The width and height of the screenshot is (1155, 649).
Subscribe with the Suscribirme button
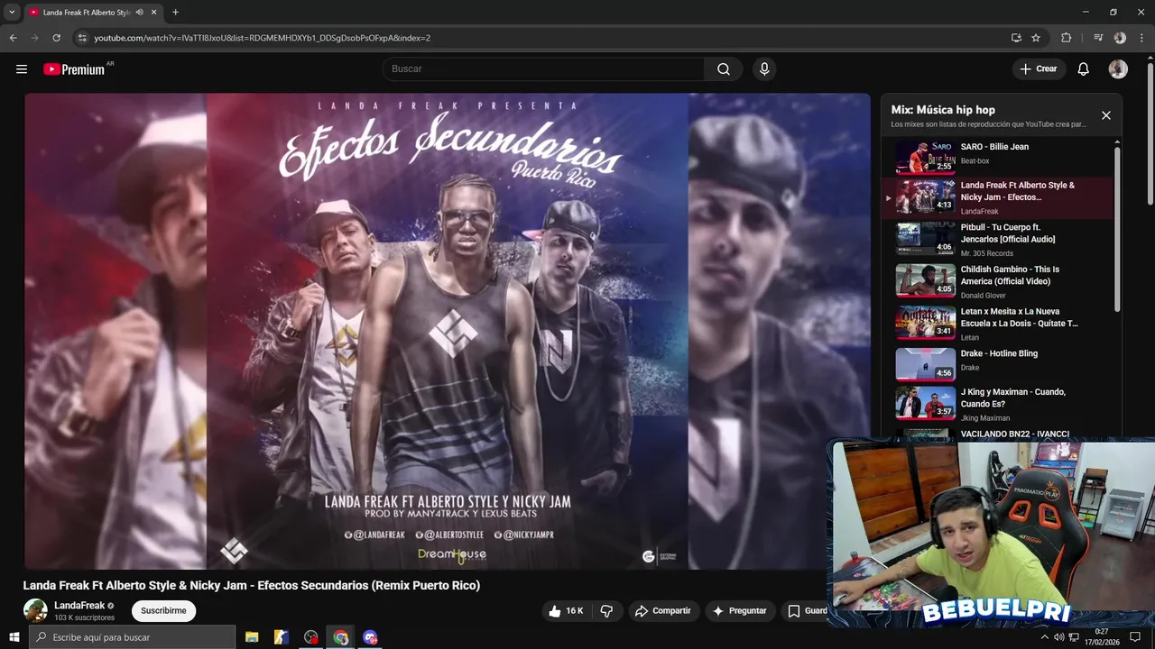(x=163, y=611)
